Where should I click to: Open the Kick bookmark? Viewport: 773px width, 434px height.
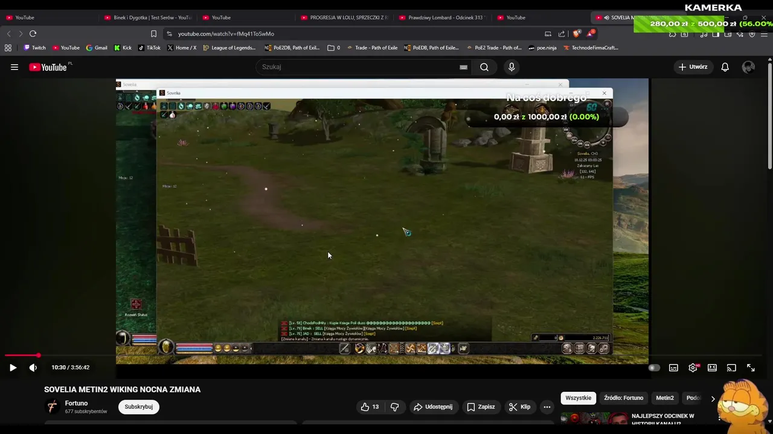[123, 48]
